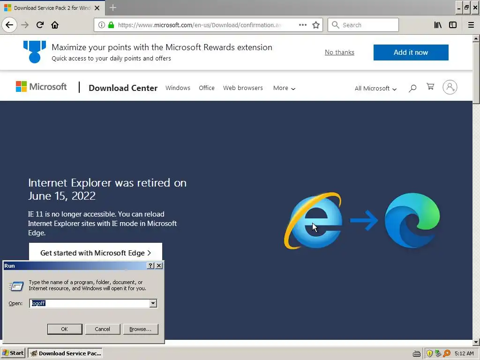This screenshot has width=480, height=360.
Task: Cancel the Run dialog
Action: pyautogui.click(x=103, y=329)
